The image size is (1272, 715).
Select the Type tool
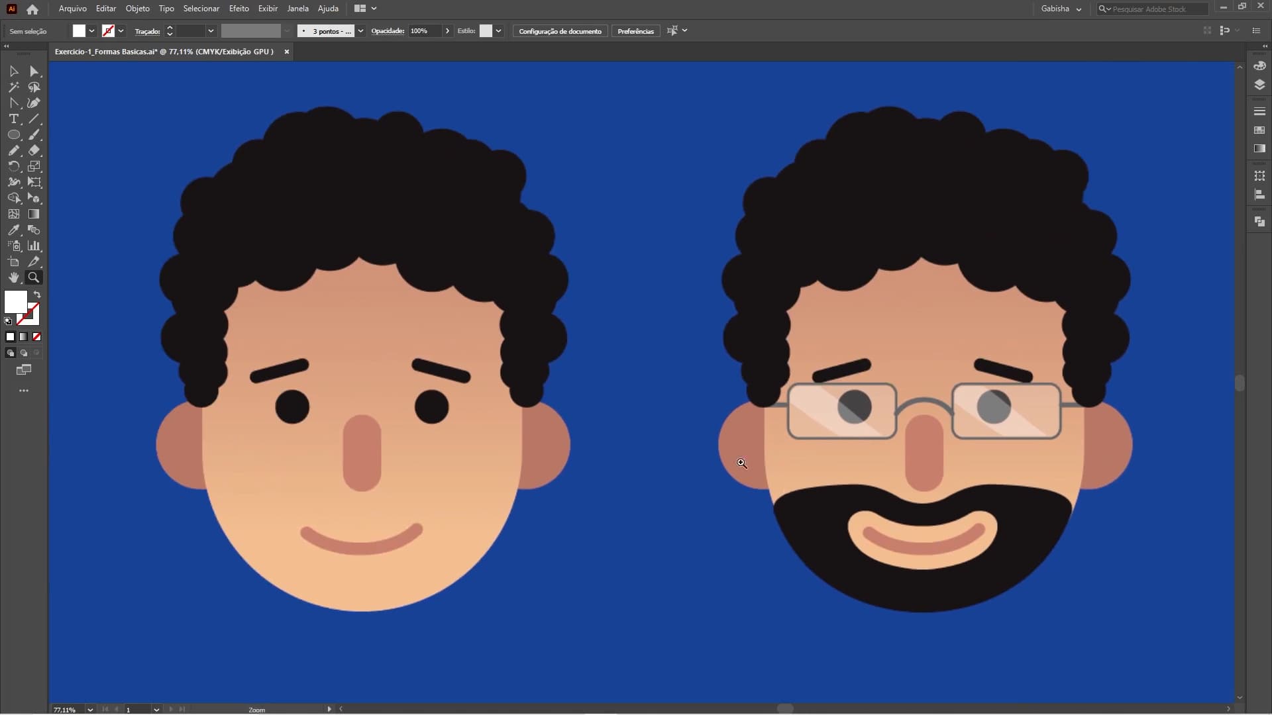[14, 119]
